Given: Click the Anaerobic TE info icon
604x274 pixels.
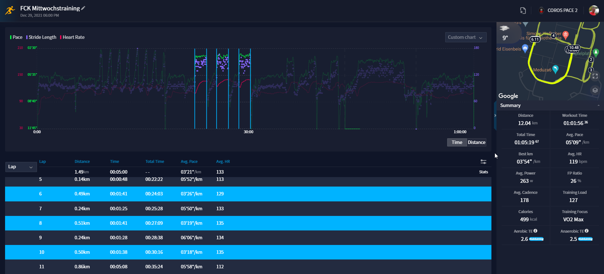Looking at the screenshot, I should pyautogui.click(x=587, y=231).
